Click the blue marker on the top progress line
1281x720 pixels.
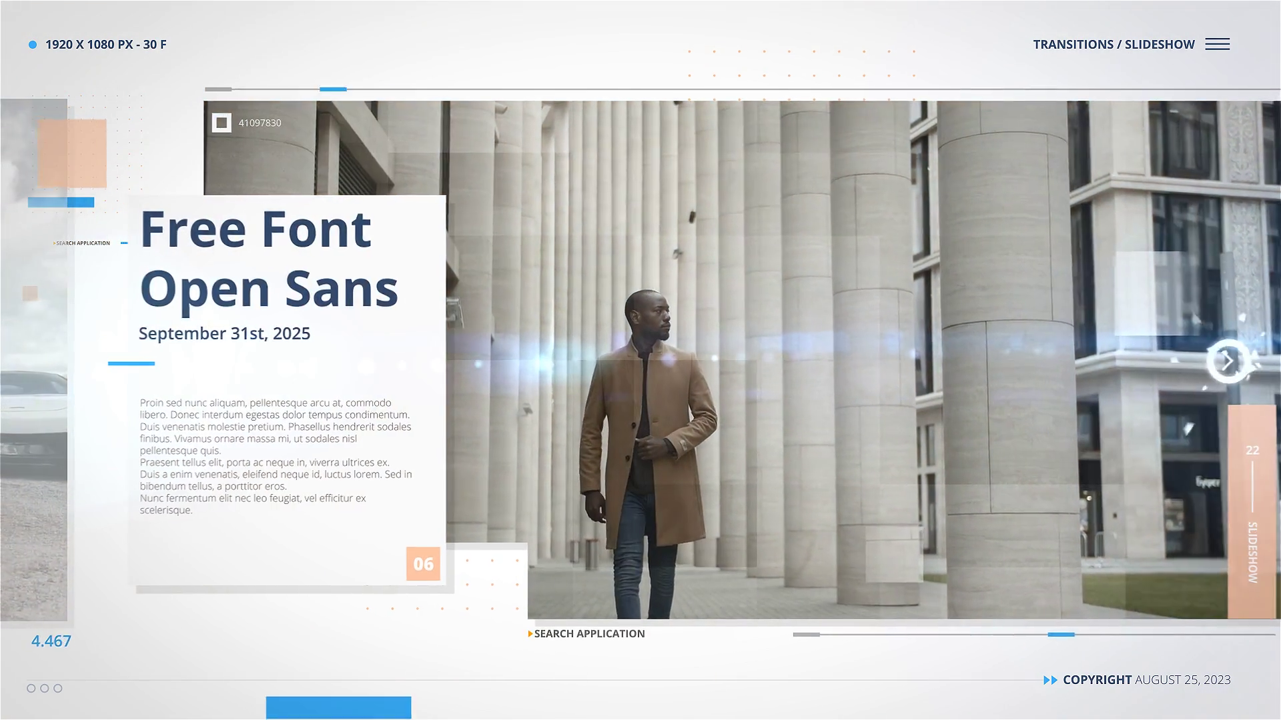[x=333, y=89]
